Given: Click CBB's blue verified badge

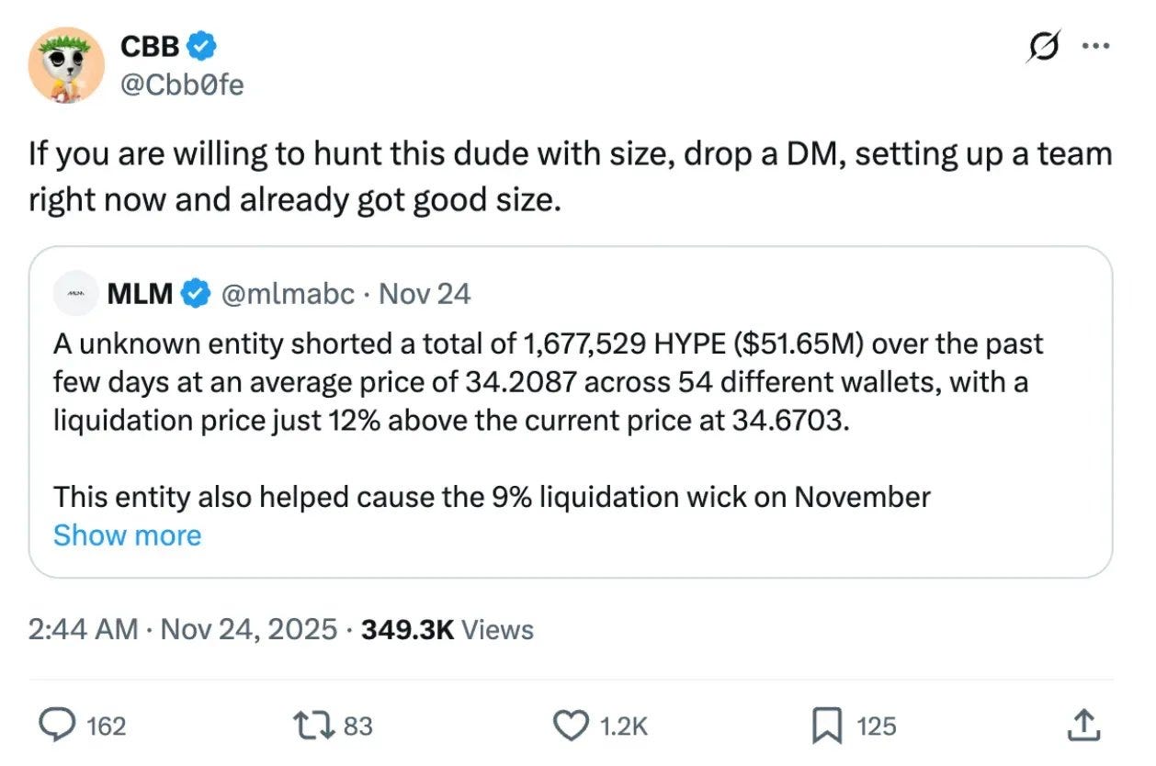Looking at the screenshot, I should pos(202,44).
